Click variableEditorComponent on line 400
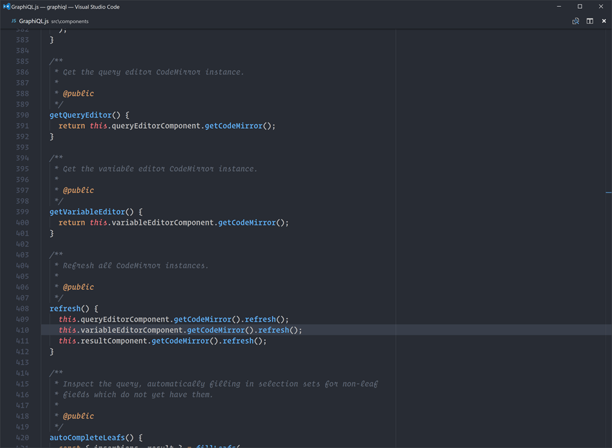This screenshot has height=448, width=612. tap(162, 223)
